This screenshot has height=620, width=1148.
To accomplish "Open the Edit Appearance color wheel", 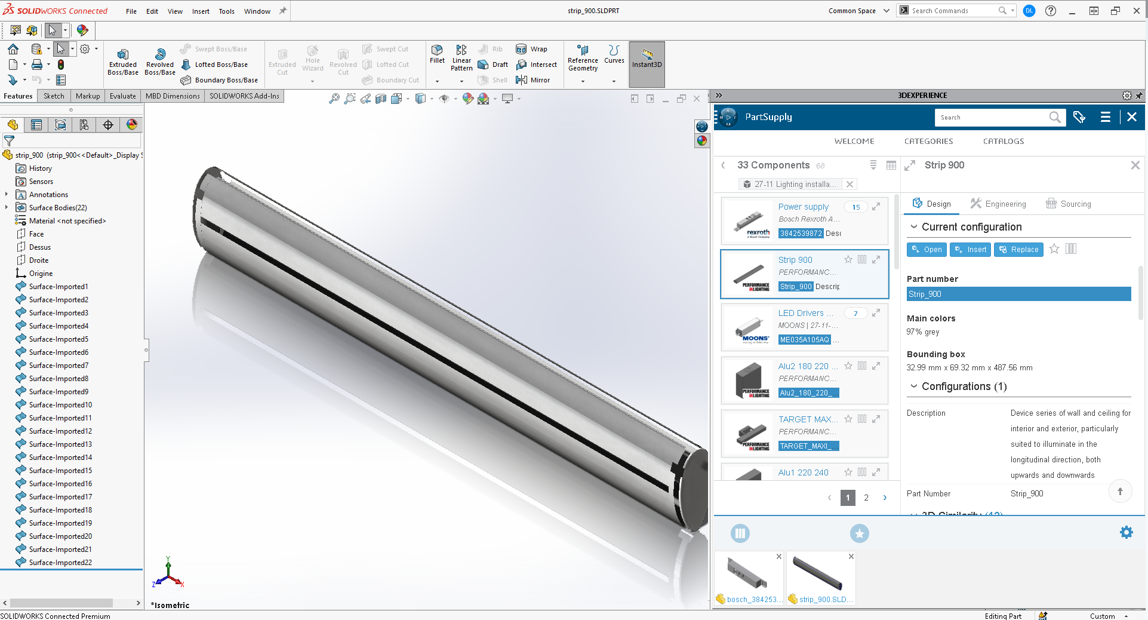I will 467,99.
